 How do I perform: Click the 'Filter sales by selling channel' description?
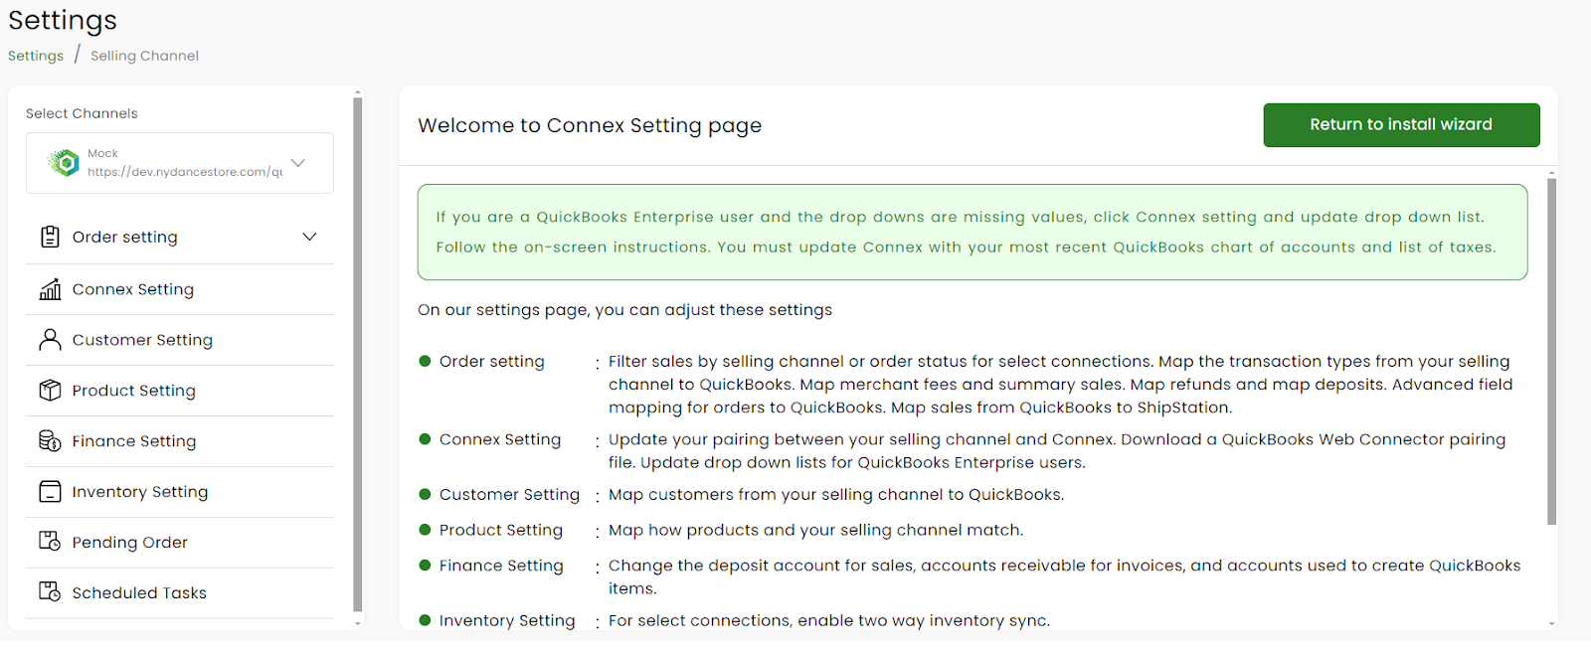coord(1060,385)
